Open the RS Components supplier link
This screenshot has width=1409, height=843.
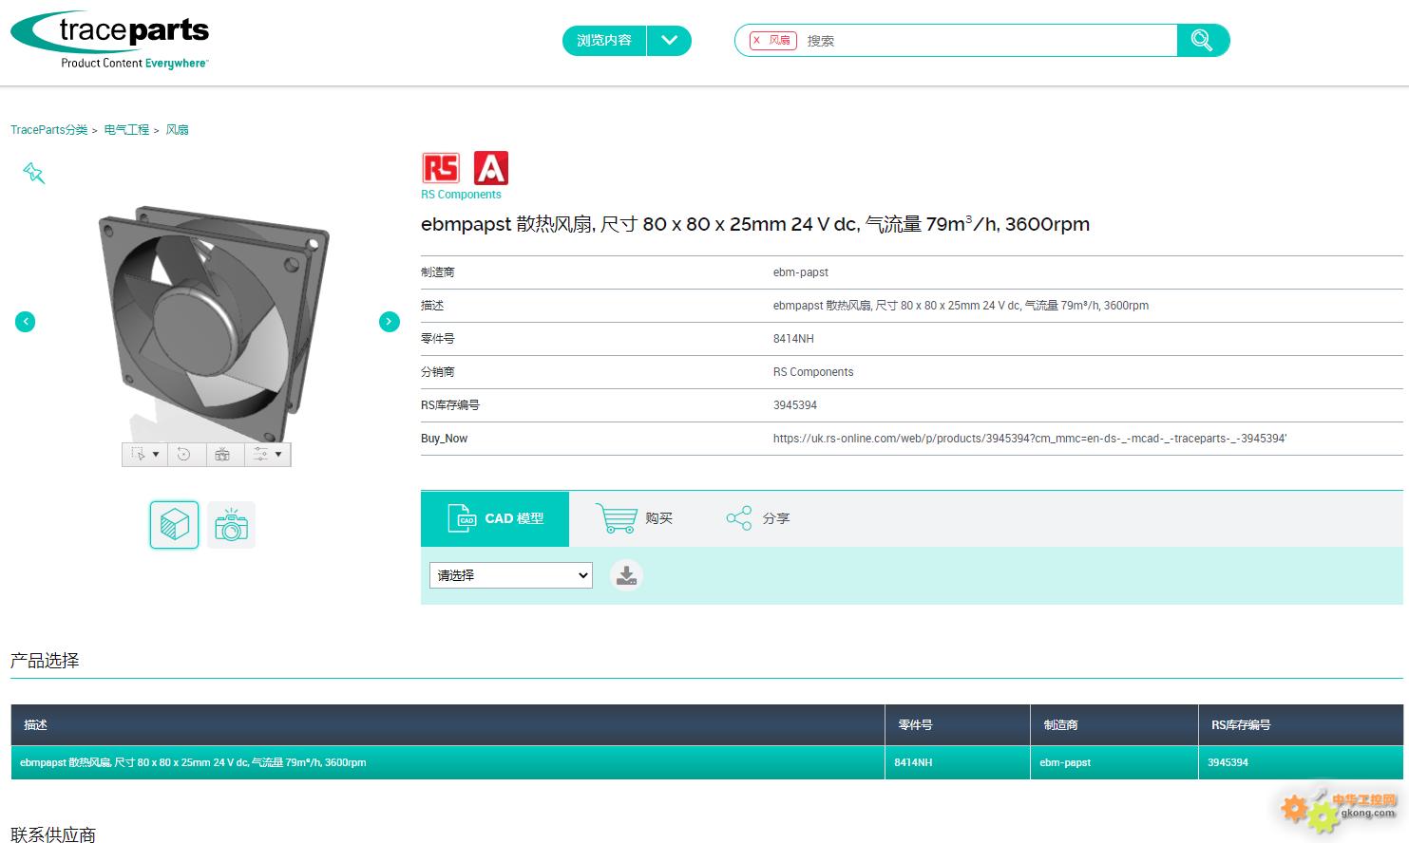(x=461, y=195)
